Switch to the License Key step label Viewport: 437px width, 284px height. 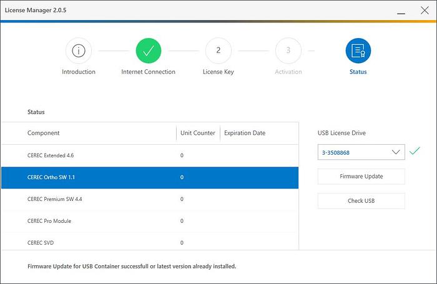click(218, 72)
